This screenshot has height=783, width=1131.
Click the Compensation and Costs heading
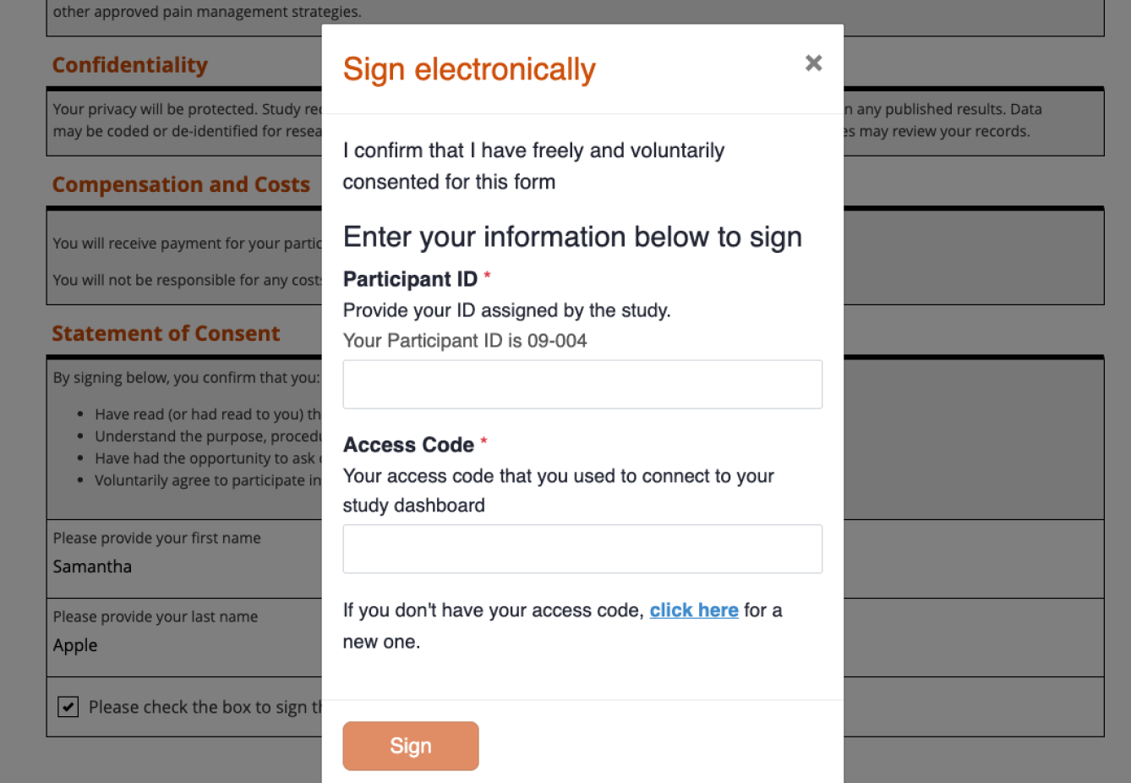click(181, 184)
